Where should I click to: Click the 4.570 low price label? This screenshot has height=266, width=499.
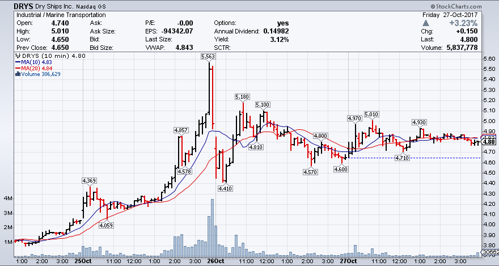coord(310,172)
